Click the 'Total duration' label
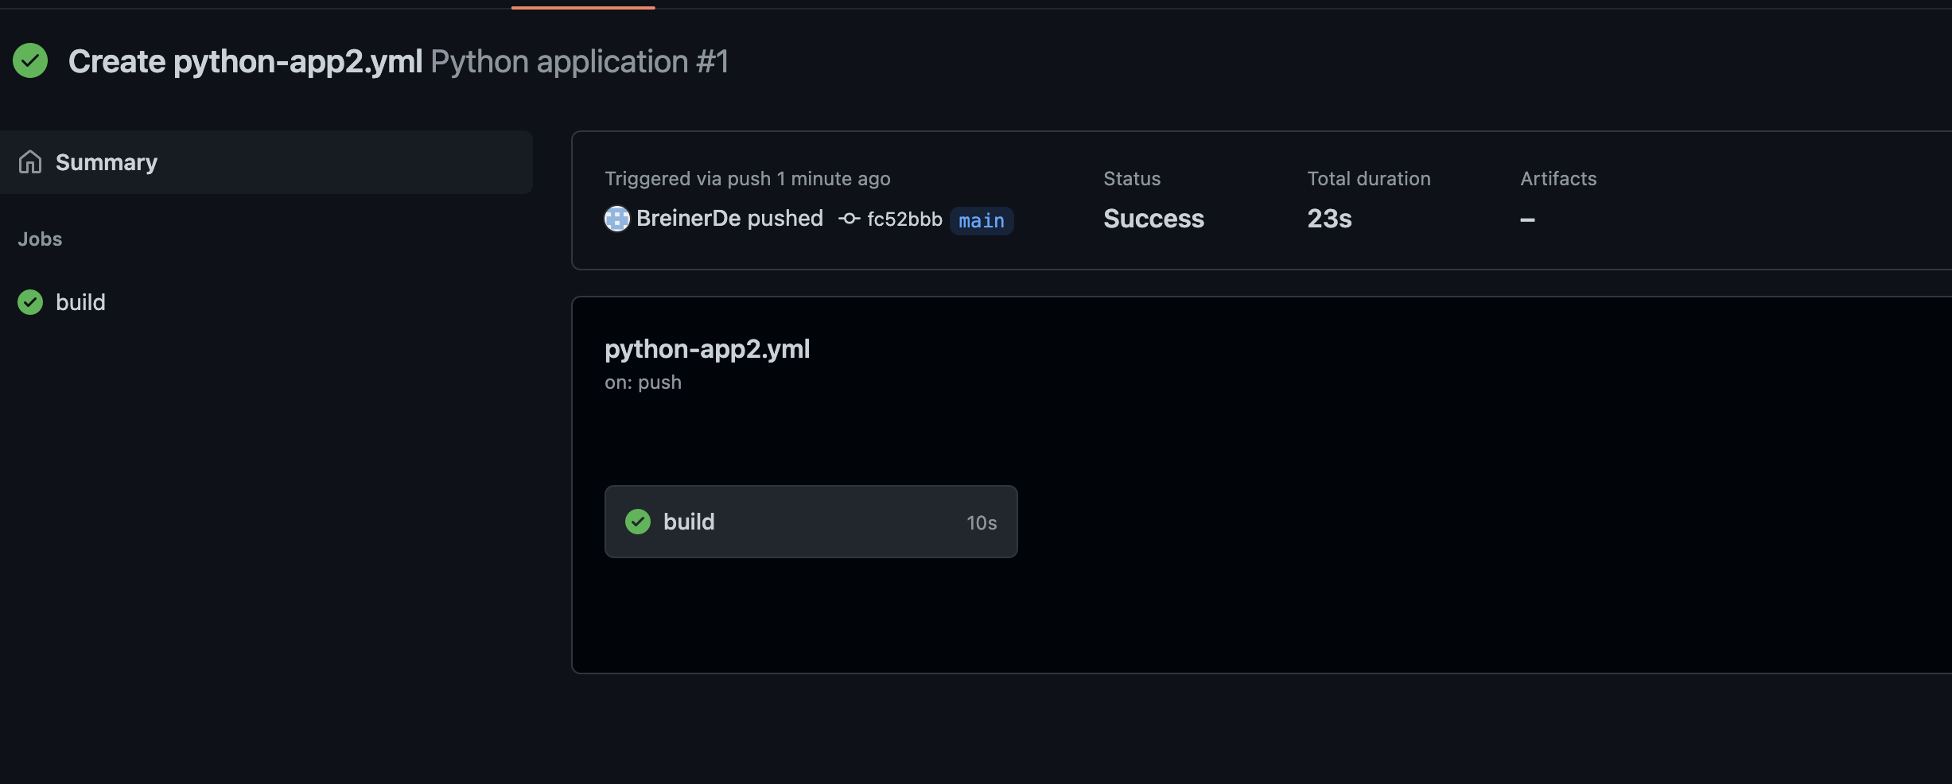Image resolution: width=1952 pixels, height=784 pixels. click(x=1369, y=179)
